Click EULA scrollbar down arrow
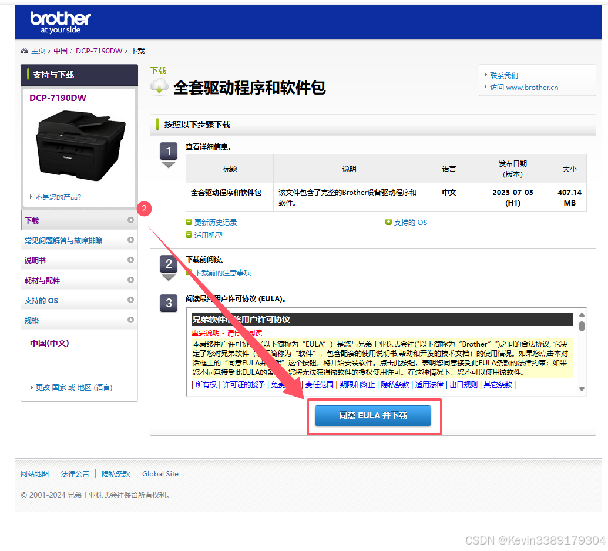 pos(582,389)
